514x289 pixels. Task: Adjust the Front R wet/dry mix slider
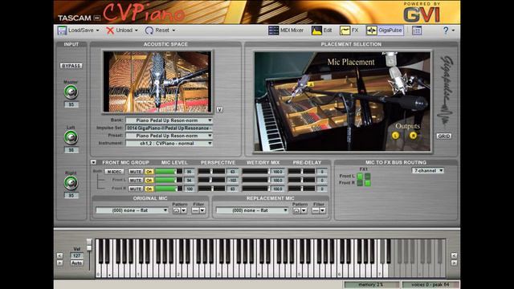(x=255, y=189)
